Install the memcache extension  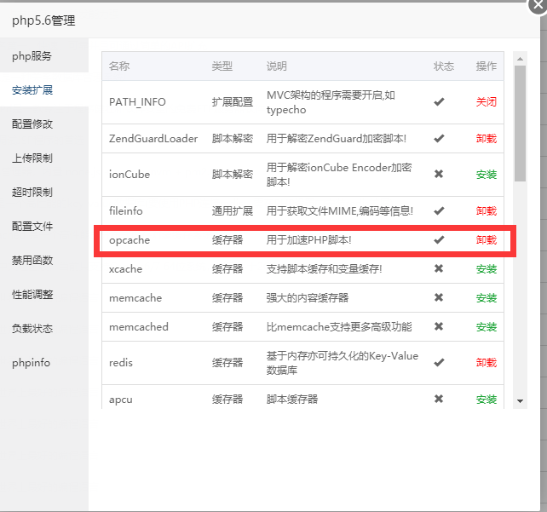[487, 298]
